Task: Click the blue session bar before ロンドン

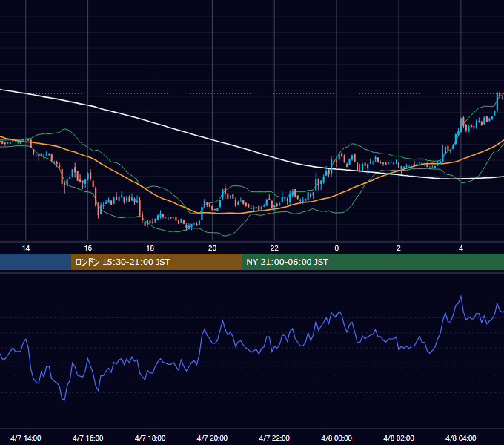Action: 36,262
